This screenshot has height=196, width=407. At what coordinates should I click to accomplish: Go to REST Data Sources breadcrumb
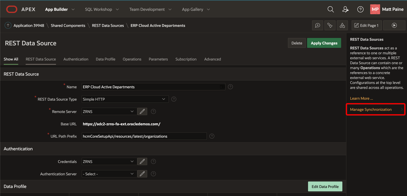tap(108, 25)
